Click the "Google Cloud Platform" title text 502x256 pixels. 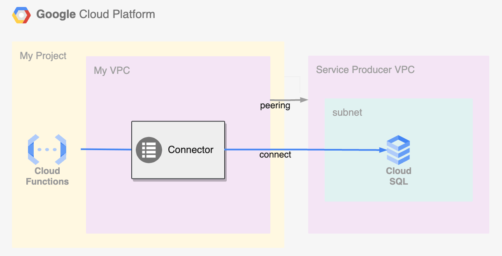click(x=96, y=14)
